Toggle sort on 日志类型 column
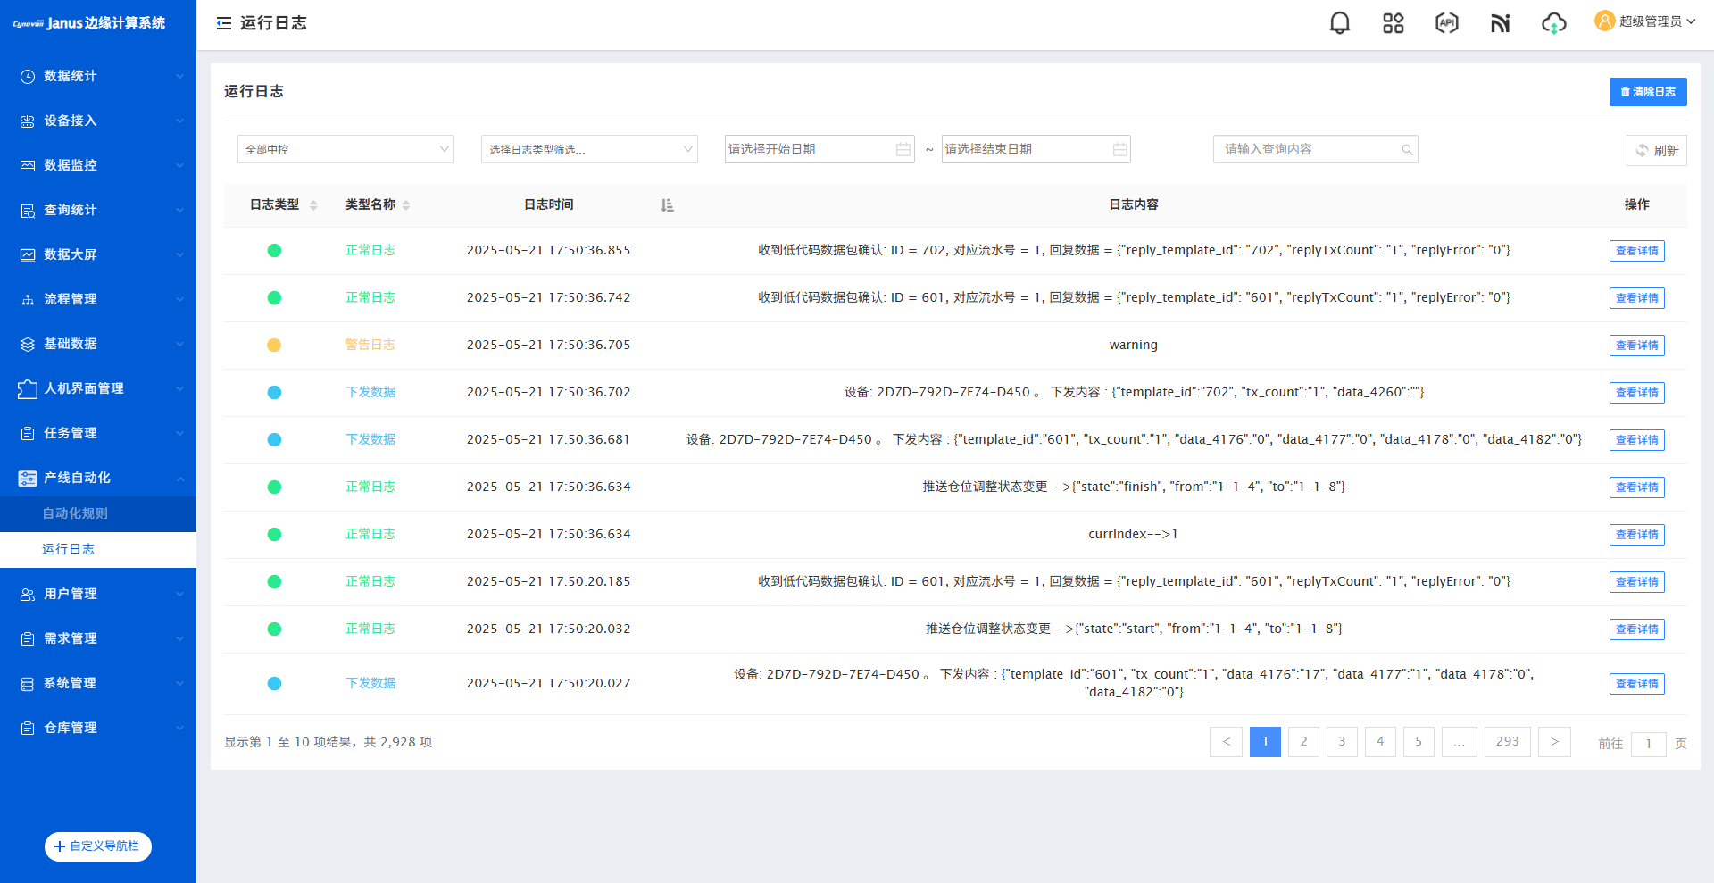Screen dimensions: 1714x883 pyautogui.click(x=313, y=205)
